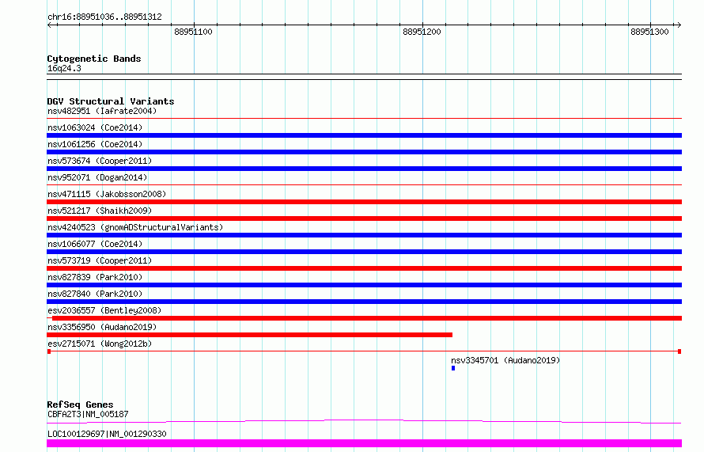Viewport: 704px width, 452px height.
Task: Click the thin magenta CBFA2T3 intron line
Action: (364, 421)
